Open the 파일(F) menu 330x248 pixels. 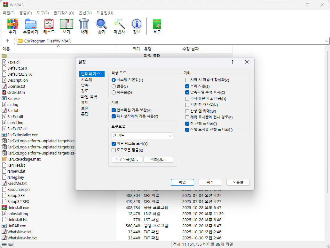[9, 13]
